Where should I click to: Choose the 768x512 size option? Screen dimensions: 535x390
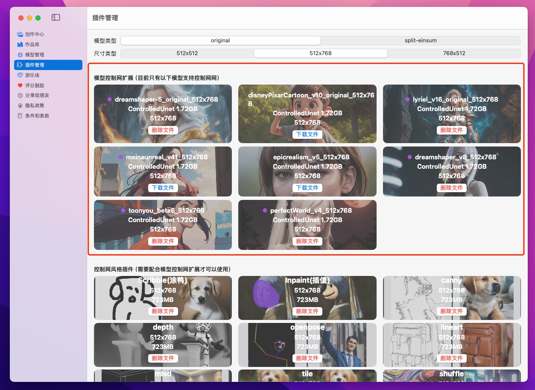(x=454, y=53)
